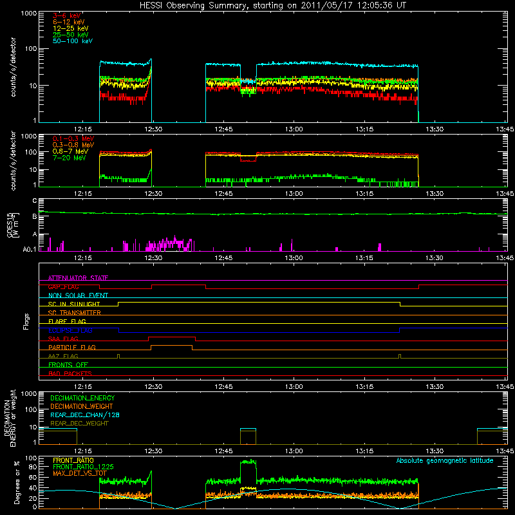Select the 25-50 keV legend label
The width and height of the screenshot is (515, 515).
71,35
